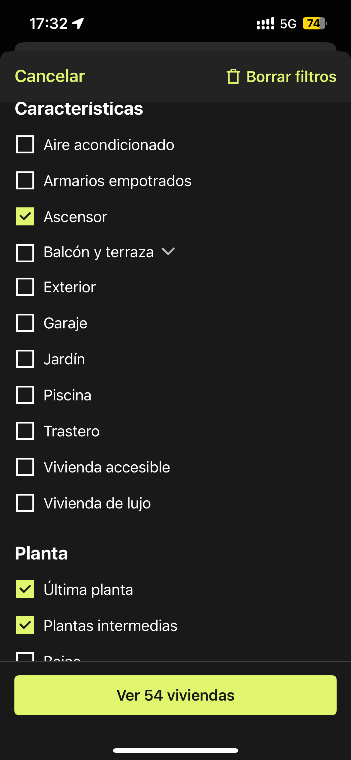The image size is (351, 760).
Task: Check the Jardín feature box
Action: click(x=25, y=359)
